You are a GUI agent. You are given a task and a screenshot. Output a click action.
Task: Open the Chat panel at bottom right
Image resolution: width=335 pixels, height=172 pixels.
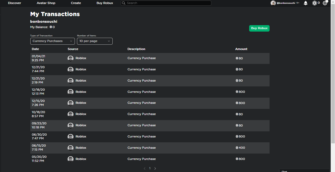coord(304,171)
